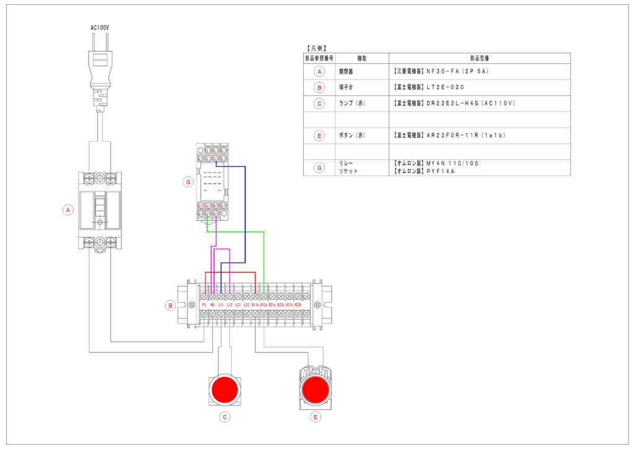Click the 【凡例】 legend heading
635x449 pixels.
[x=317, y=48]
